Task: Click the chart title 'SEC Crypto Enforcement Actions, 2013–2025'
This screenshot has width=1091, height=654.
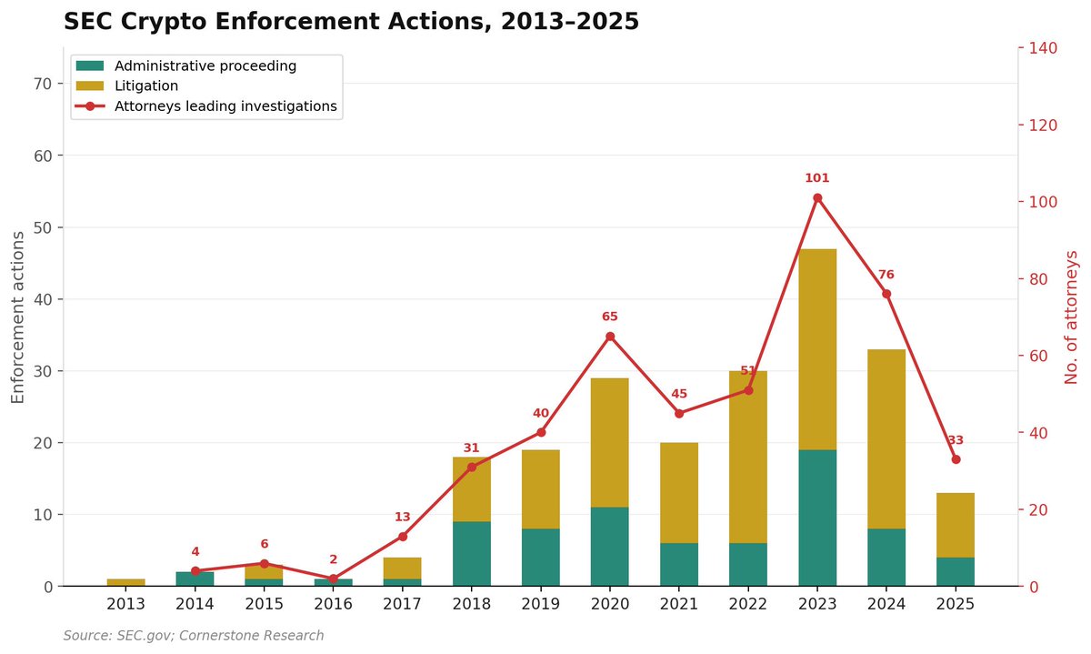Action: 351,22
